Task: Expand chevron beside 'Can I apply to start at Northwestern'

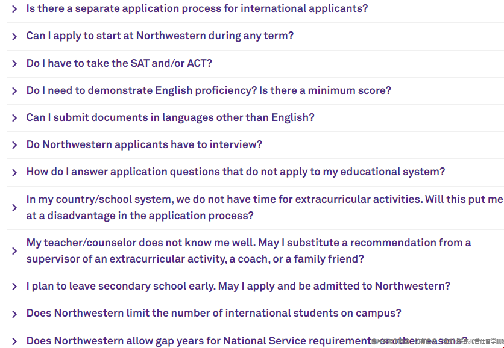Action: coord(14,37)
